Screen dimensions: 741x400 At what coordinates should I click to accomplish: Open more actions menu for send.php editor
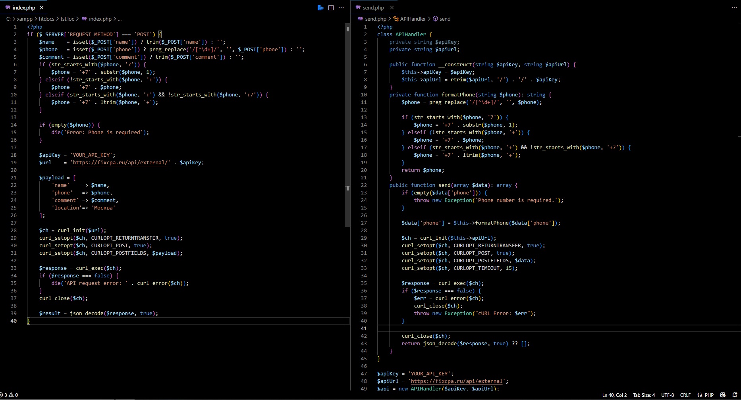point(734,8)
